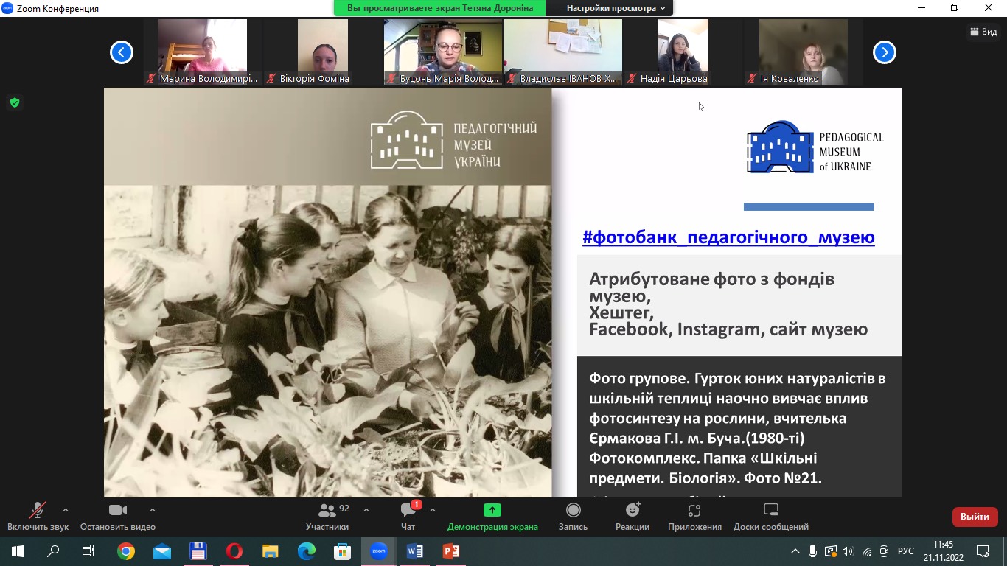Image resolution: width=1007 pixels, height=566 pixels.
Task: Click the green Демонстрация экрана share button
Action: pos(492,516)
